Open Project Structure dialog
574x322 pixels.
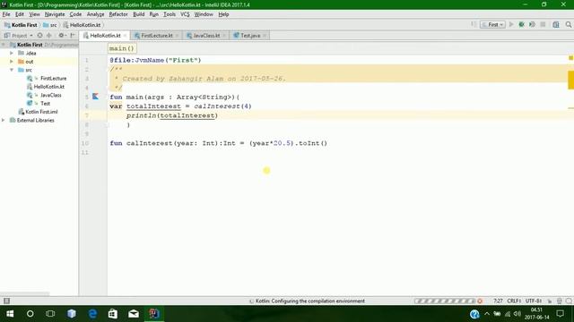[556, 24]
